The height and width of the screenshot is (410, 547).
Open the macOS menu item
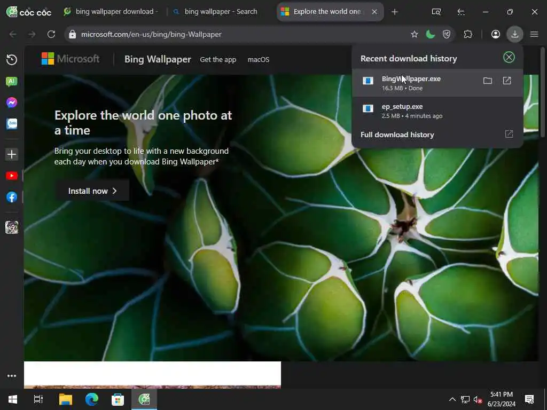(x=258, y=60)
